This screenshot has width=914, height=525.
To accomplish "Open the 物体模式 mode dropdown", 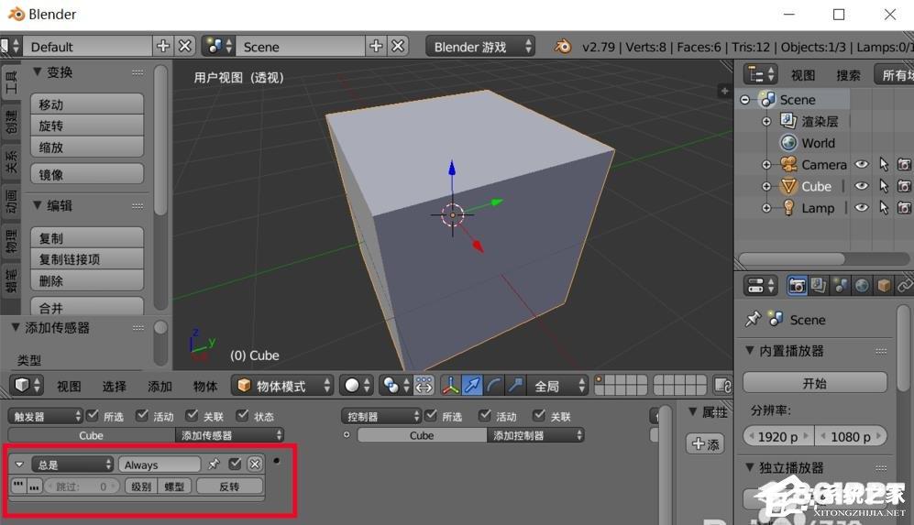I will [282, 385].
